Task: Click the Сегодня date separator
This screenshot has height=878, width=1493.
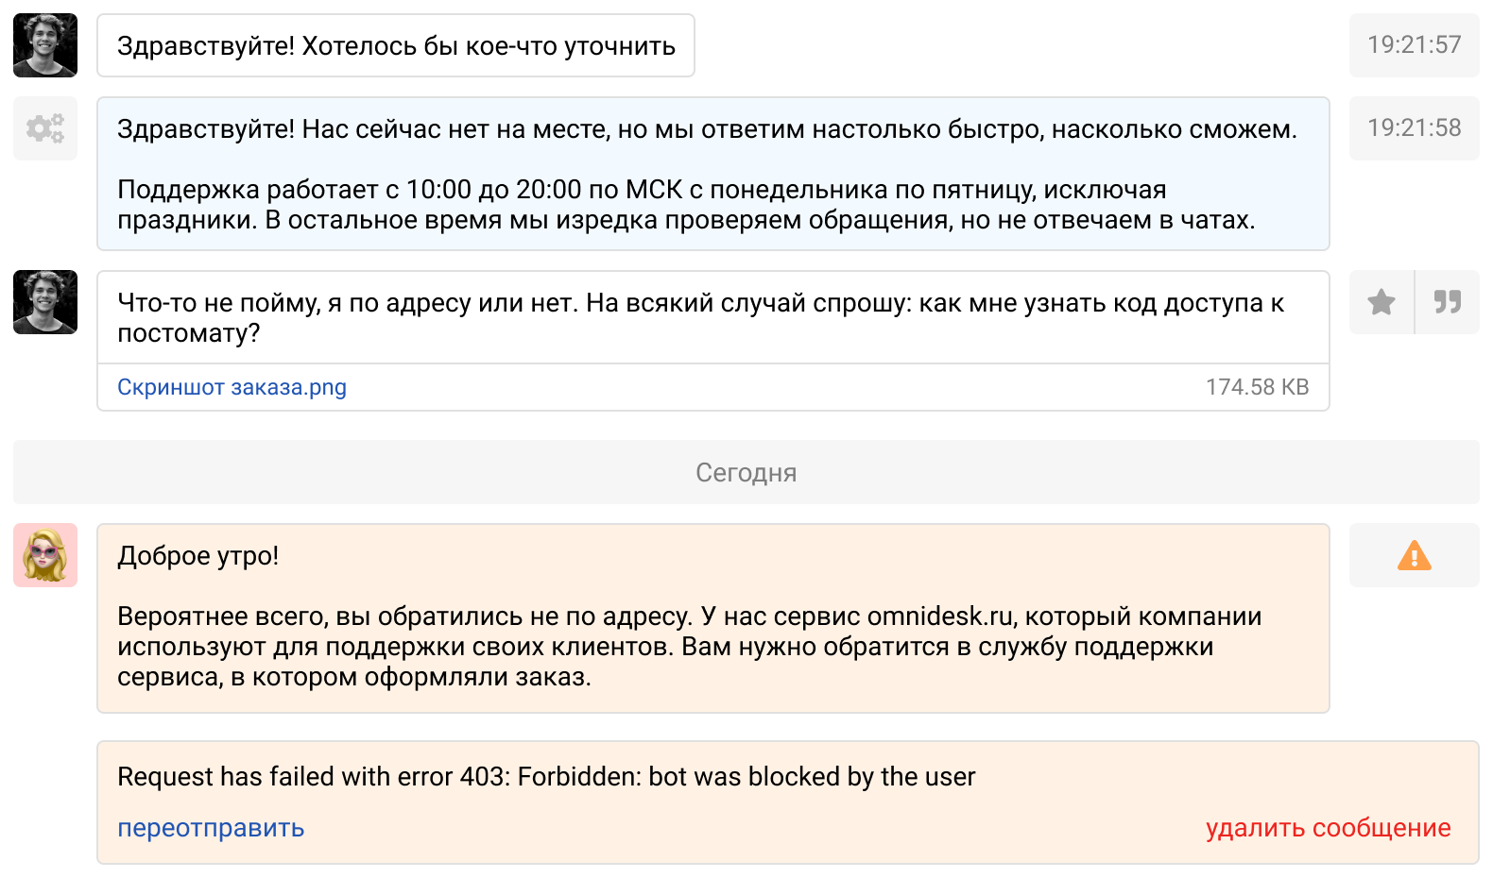Action: [x=746, y=472]
